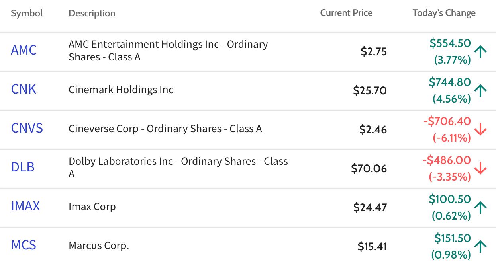Sort by the Today's Change column header
This screenshot has height=265, width=496.
(444, 13)
